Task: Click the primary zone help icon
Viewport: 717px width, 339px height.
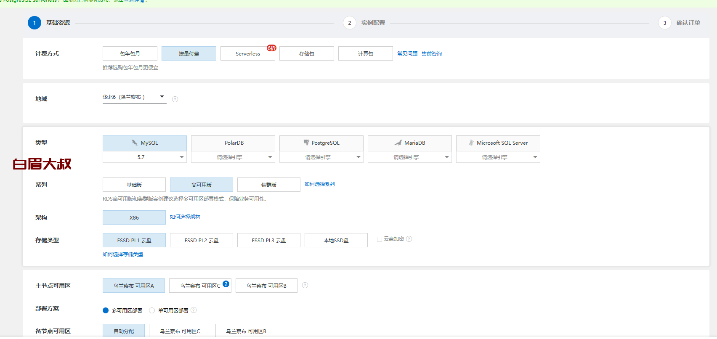Action: coord(305,285)
